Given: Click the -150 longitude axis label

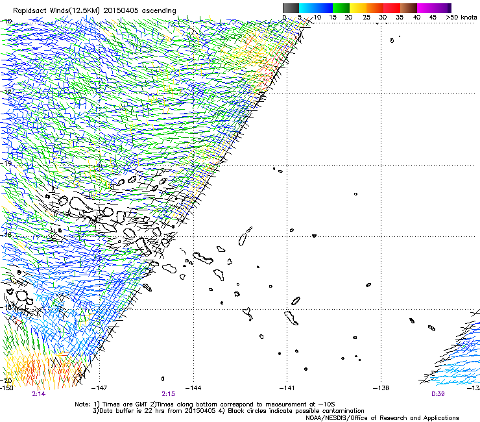Looking at the screenshot, I should click(x=6, y=388).
